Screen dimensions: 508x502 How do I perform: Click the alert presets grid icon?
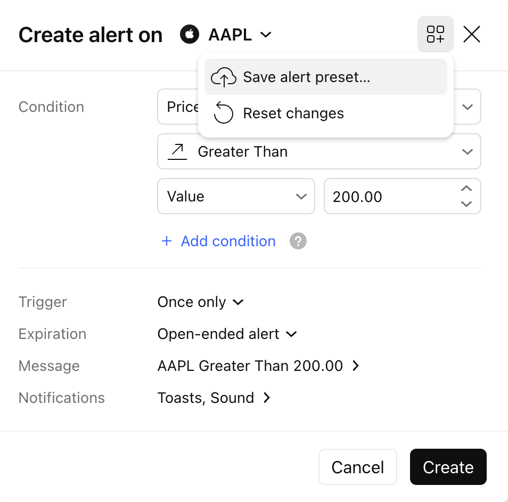tap(435, 35)
